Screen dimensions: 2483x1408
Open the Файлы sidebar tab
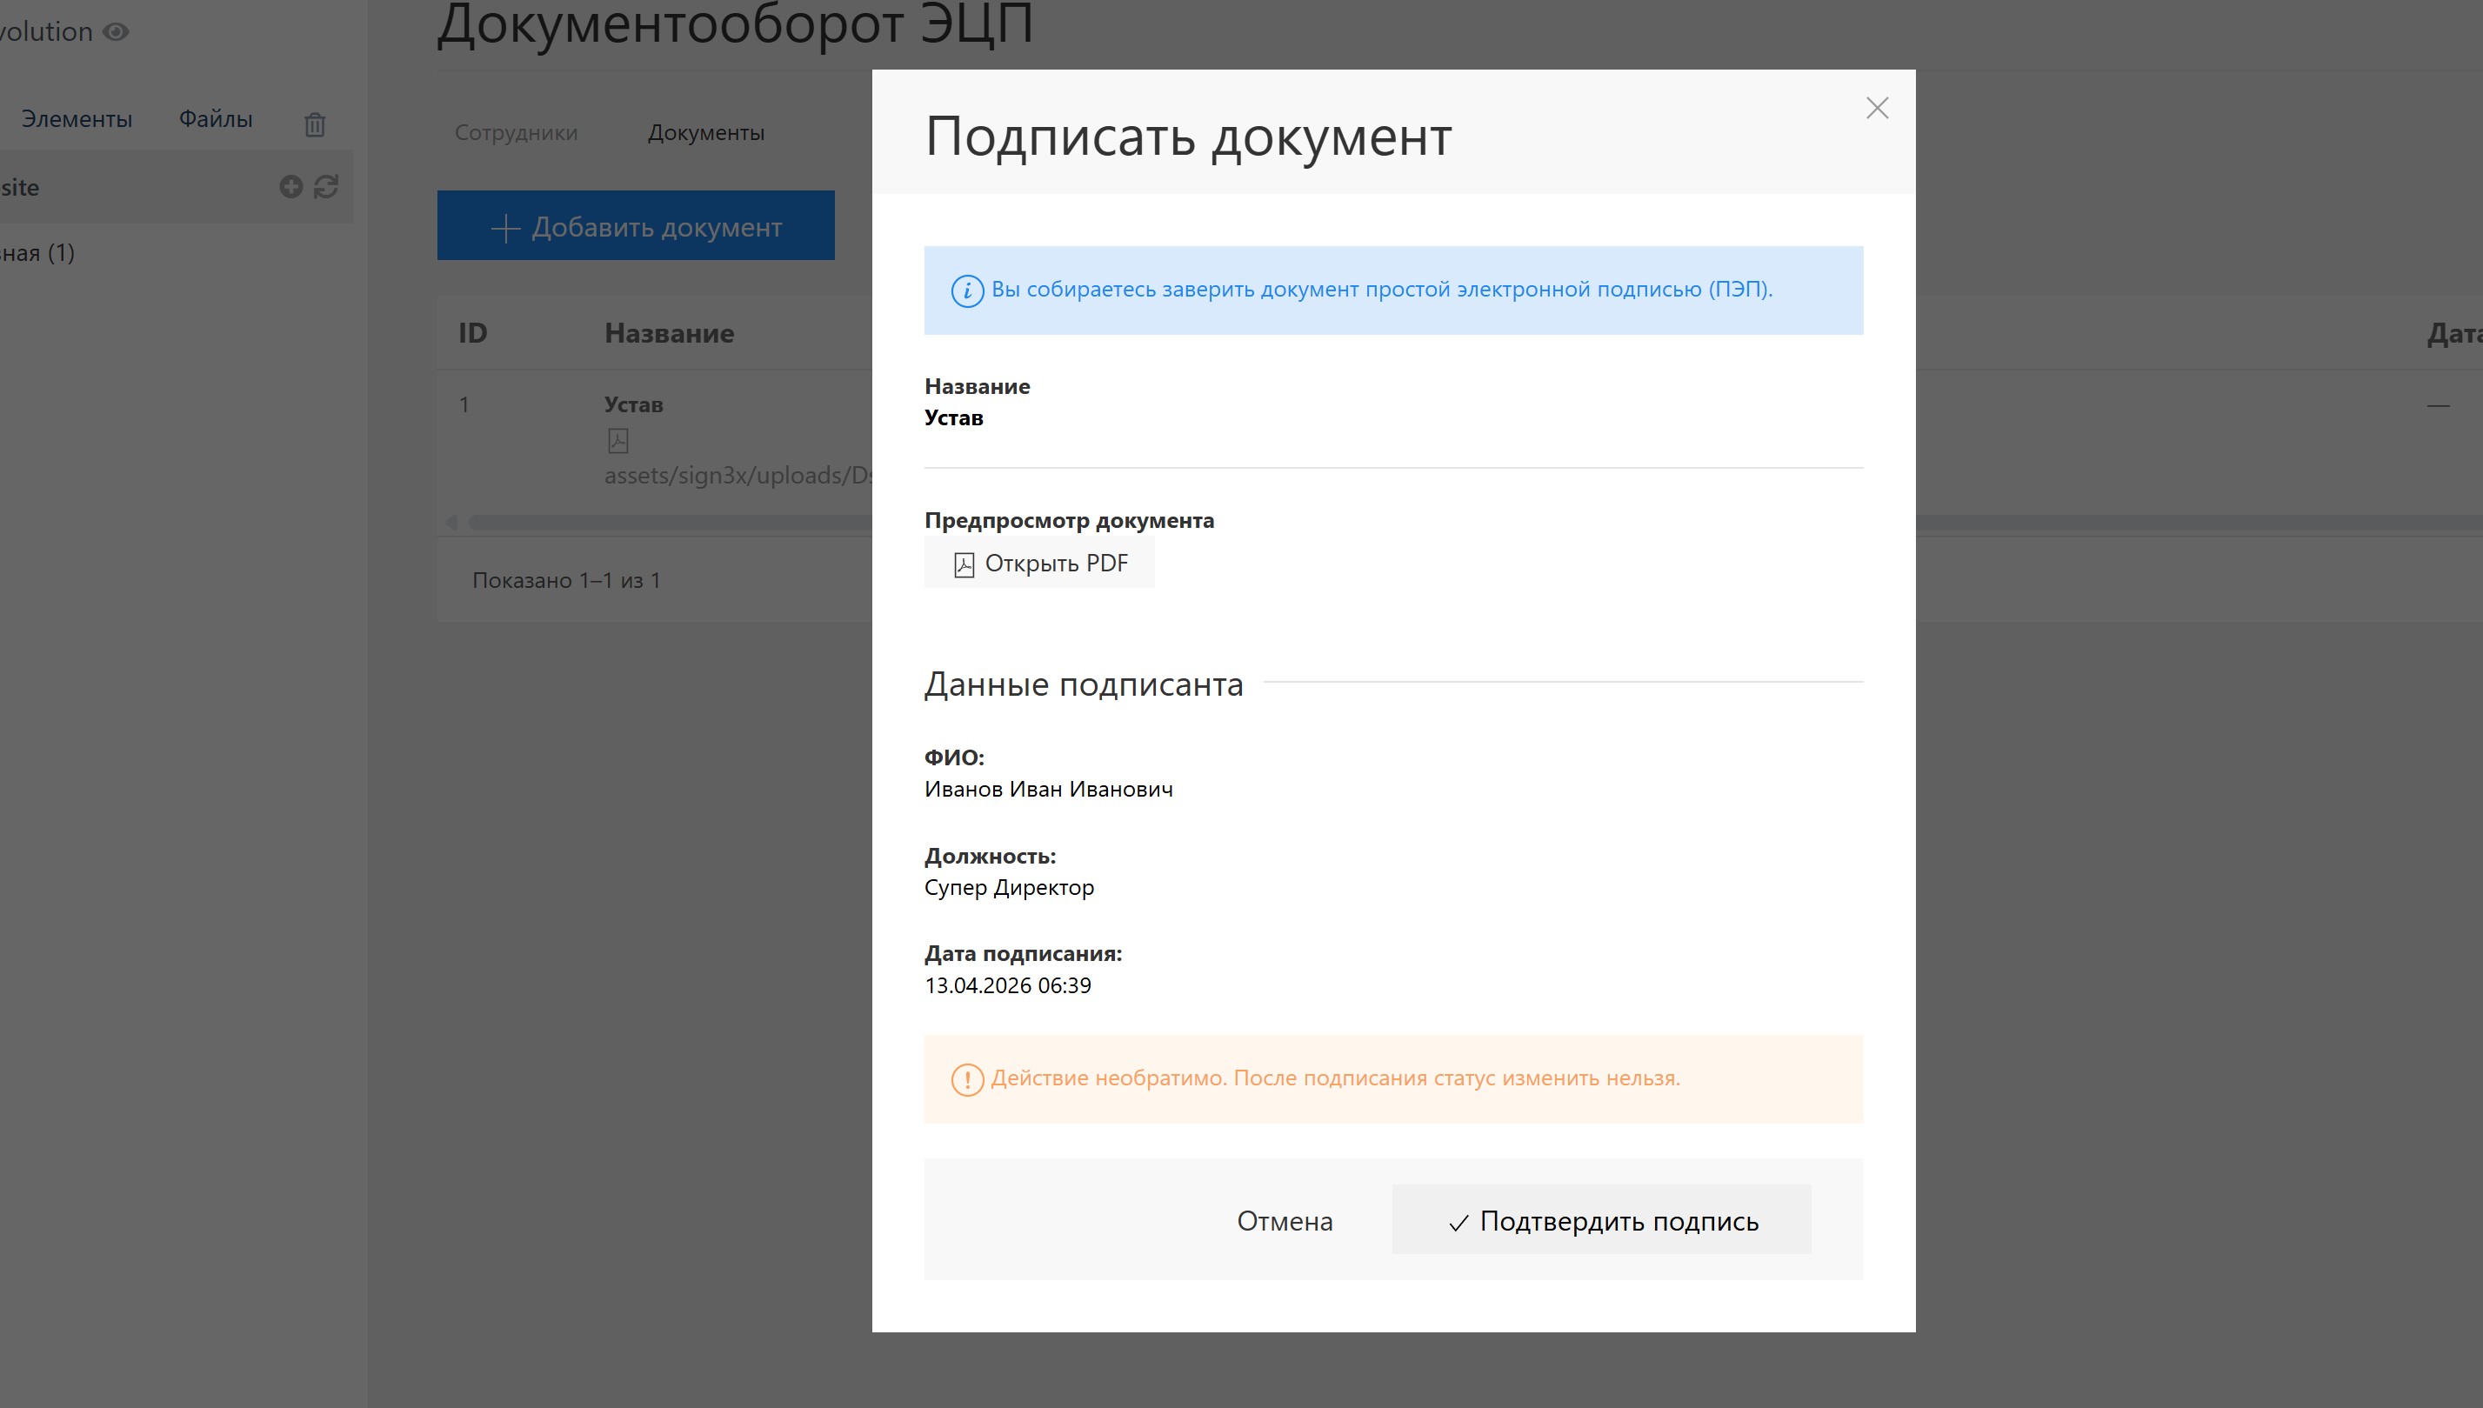click(216, 119)
